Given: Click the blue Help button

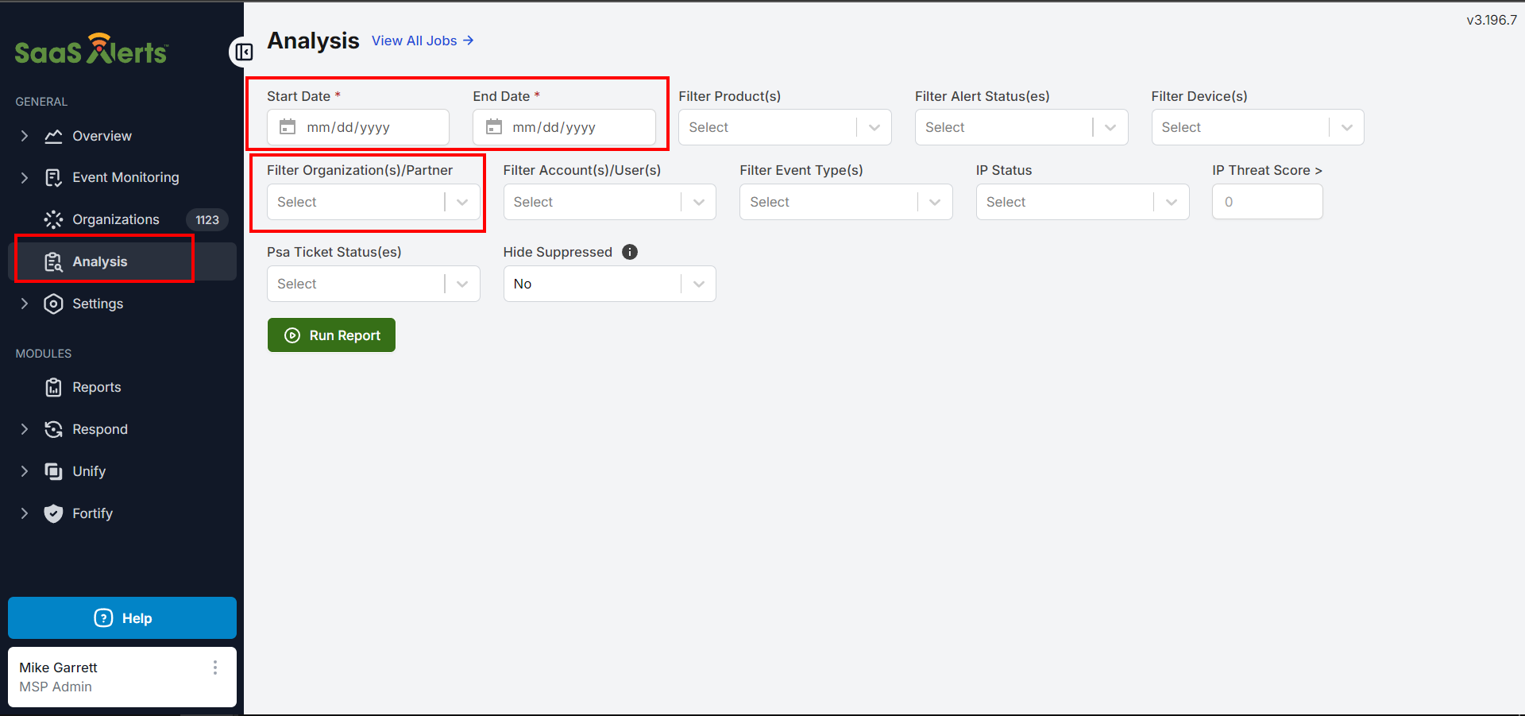Looking at the screenshot, I should (122, 618).
